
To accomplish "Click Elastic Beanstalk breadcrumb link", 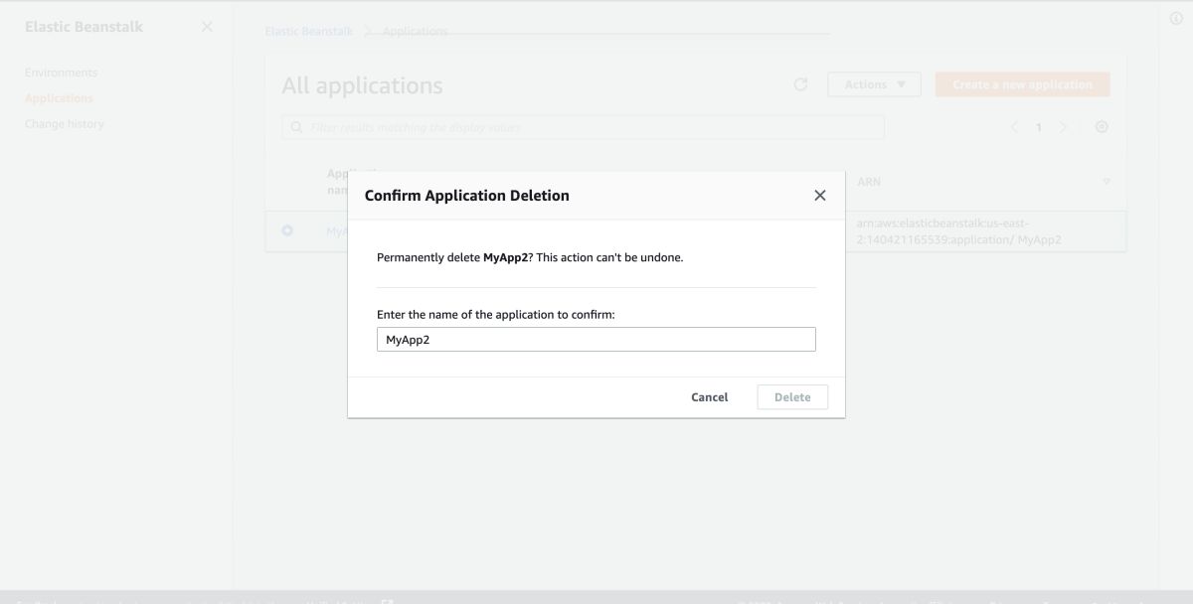I will (x=309, y=32).
